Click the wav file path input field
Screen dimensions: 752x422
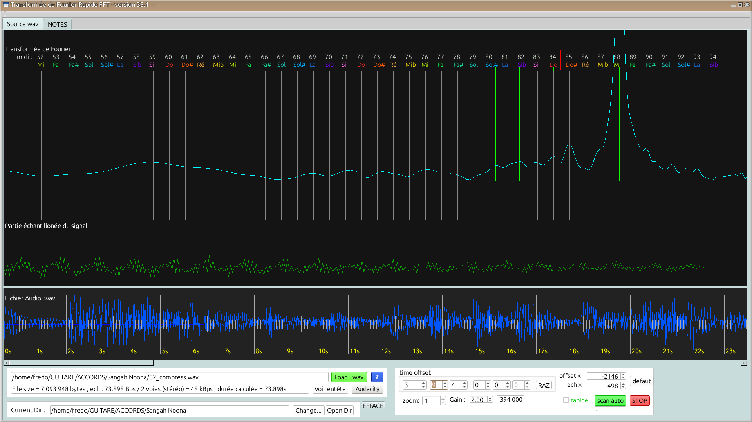169,377
